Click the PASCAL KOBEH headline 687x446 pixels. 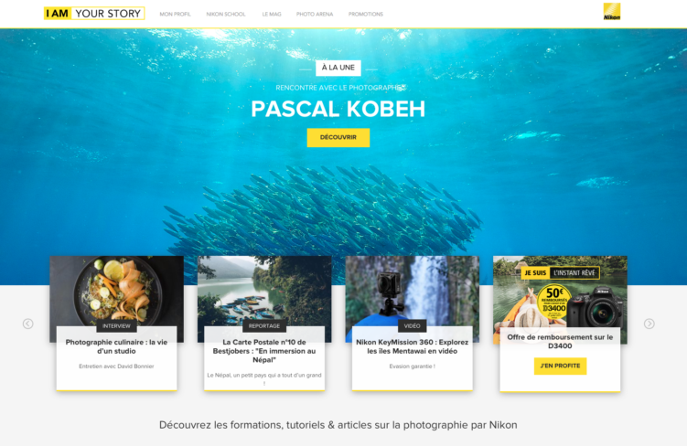pos(338,109)
